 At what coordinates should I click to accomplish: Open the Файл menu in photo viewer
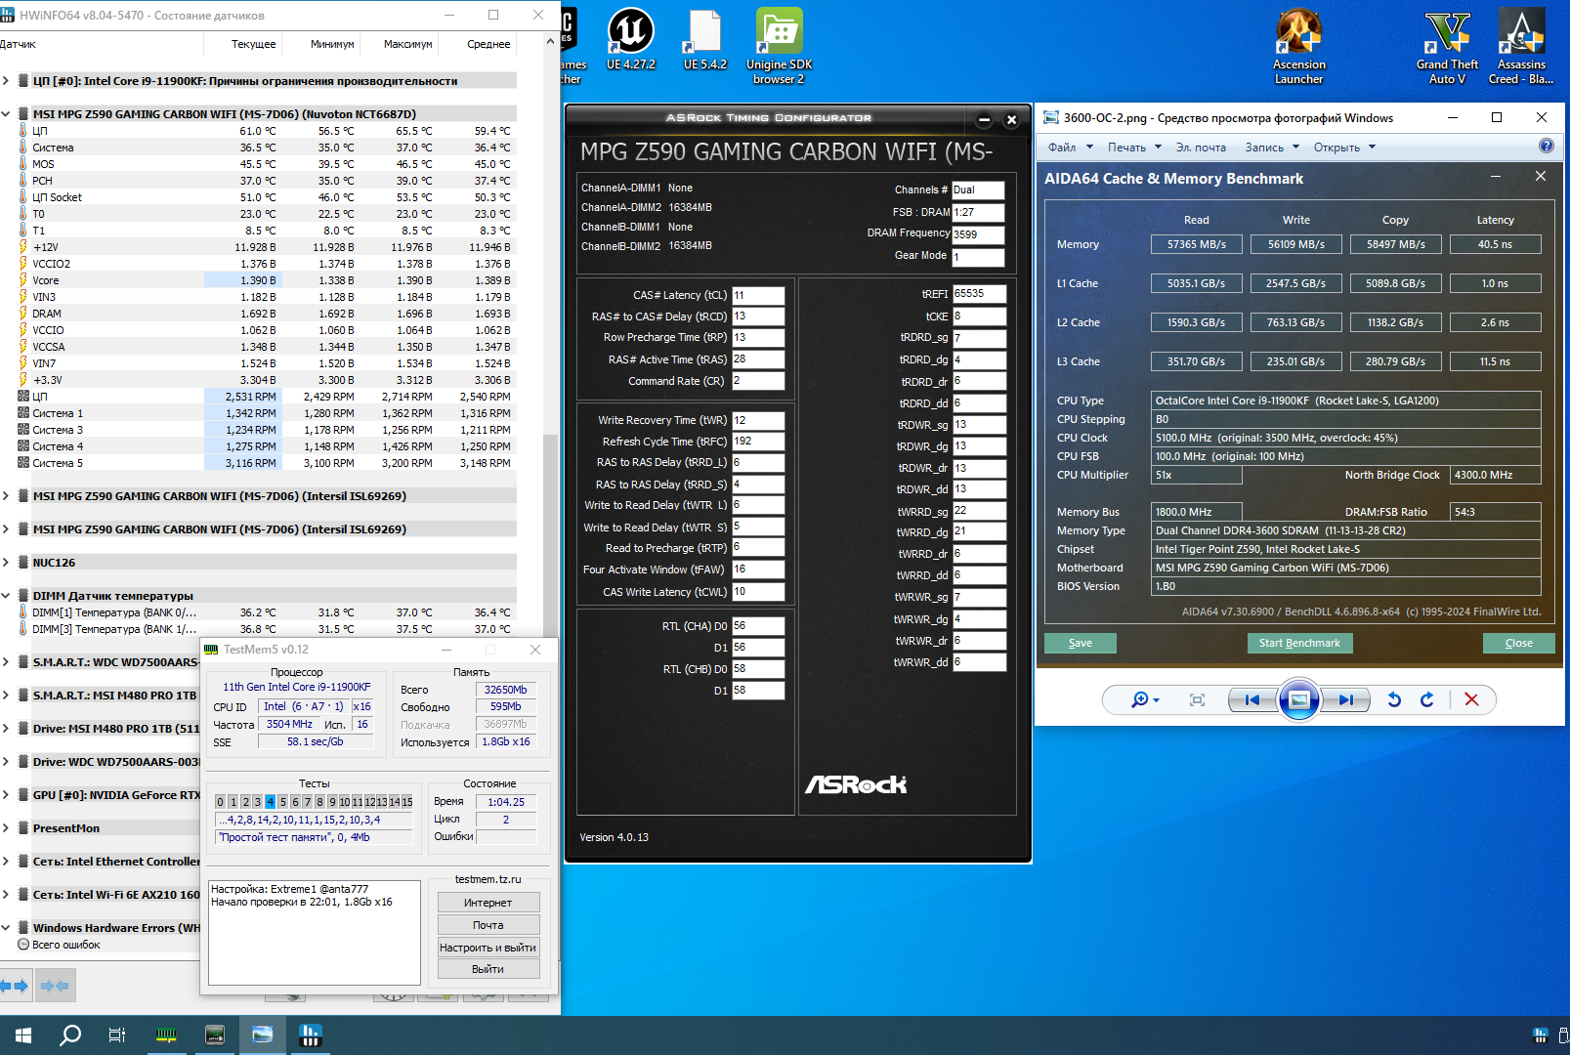(x=1069, y=148)
